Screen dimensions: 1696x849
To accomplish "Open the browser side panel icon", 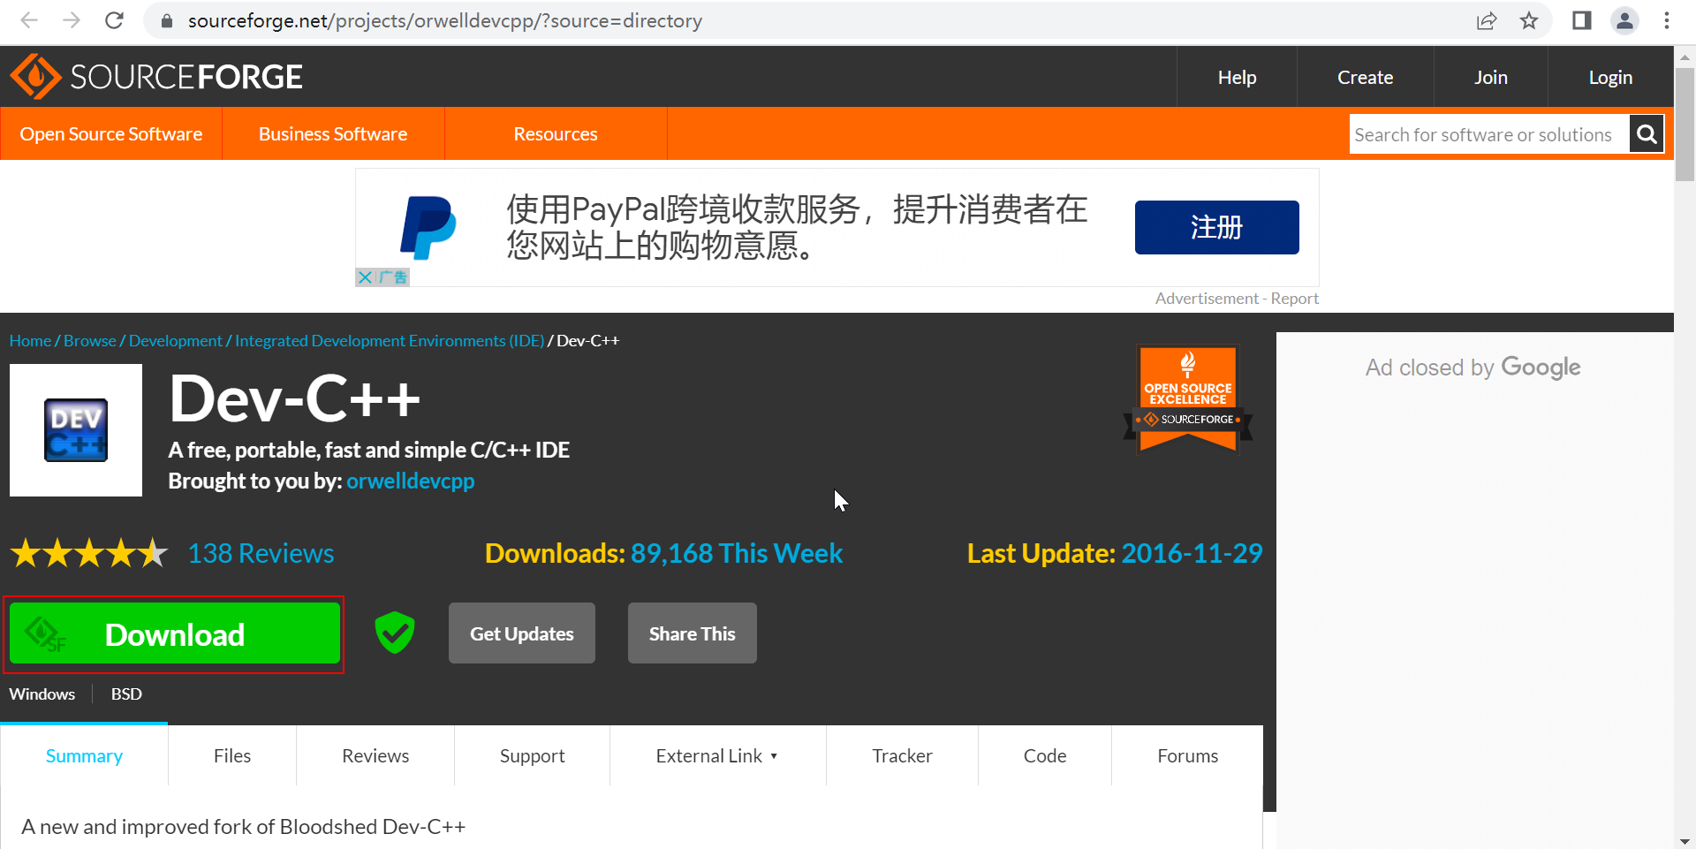I will 1582,20.
